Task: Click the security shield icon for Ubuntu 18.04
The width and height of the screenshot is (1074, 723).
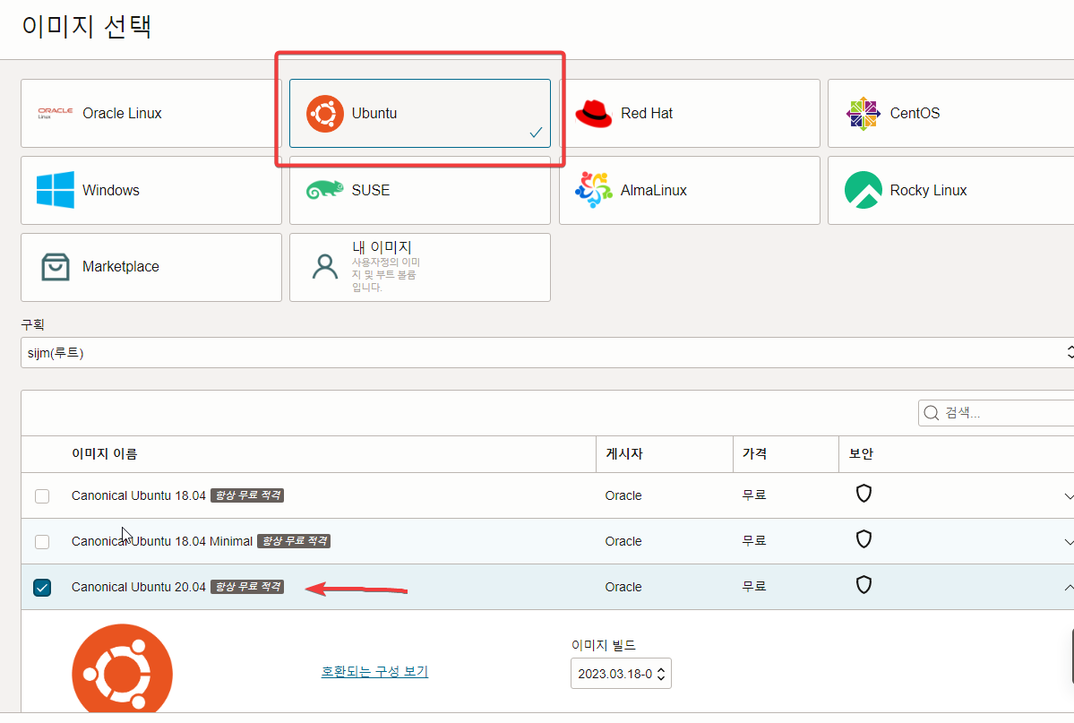Action: click(863, 494)
